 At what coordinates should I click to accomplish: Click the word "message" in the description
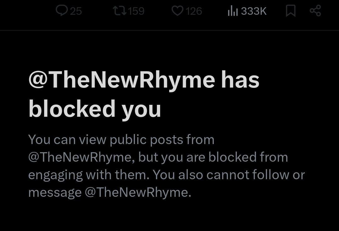(x=55, y=192)
